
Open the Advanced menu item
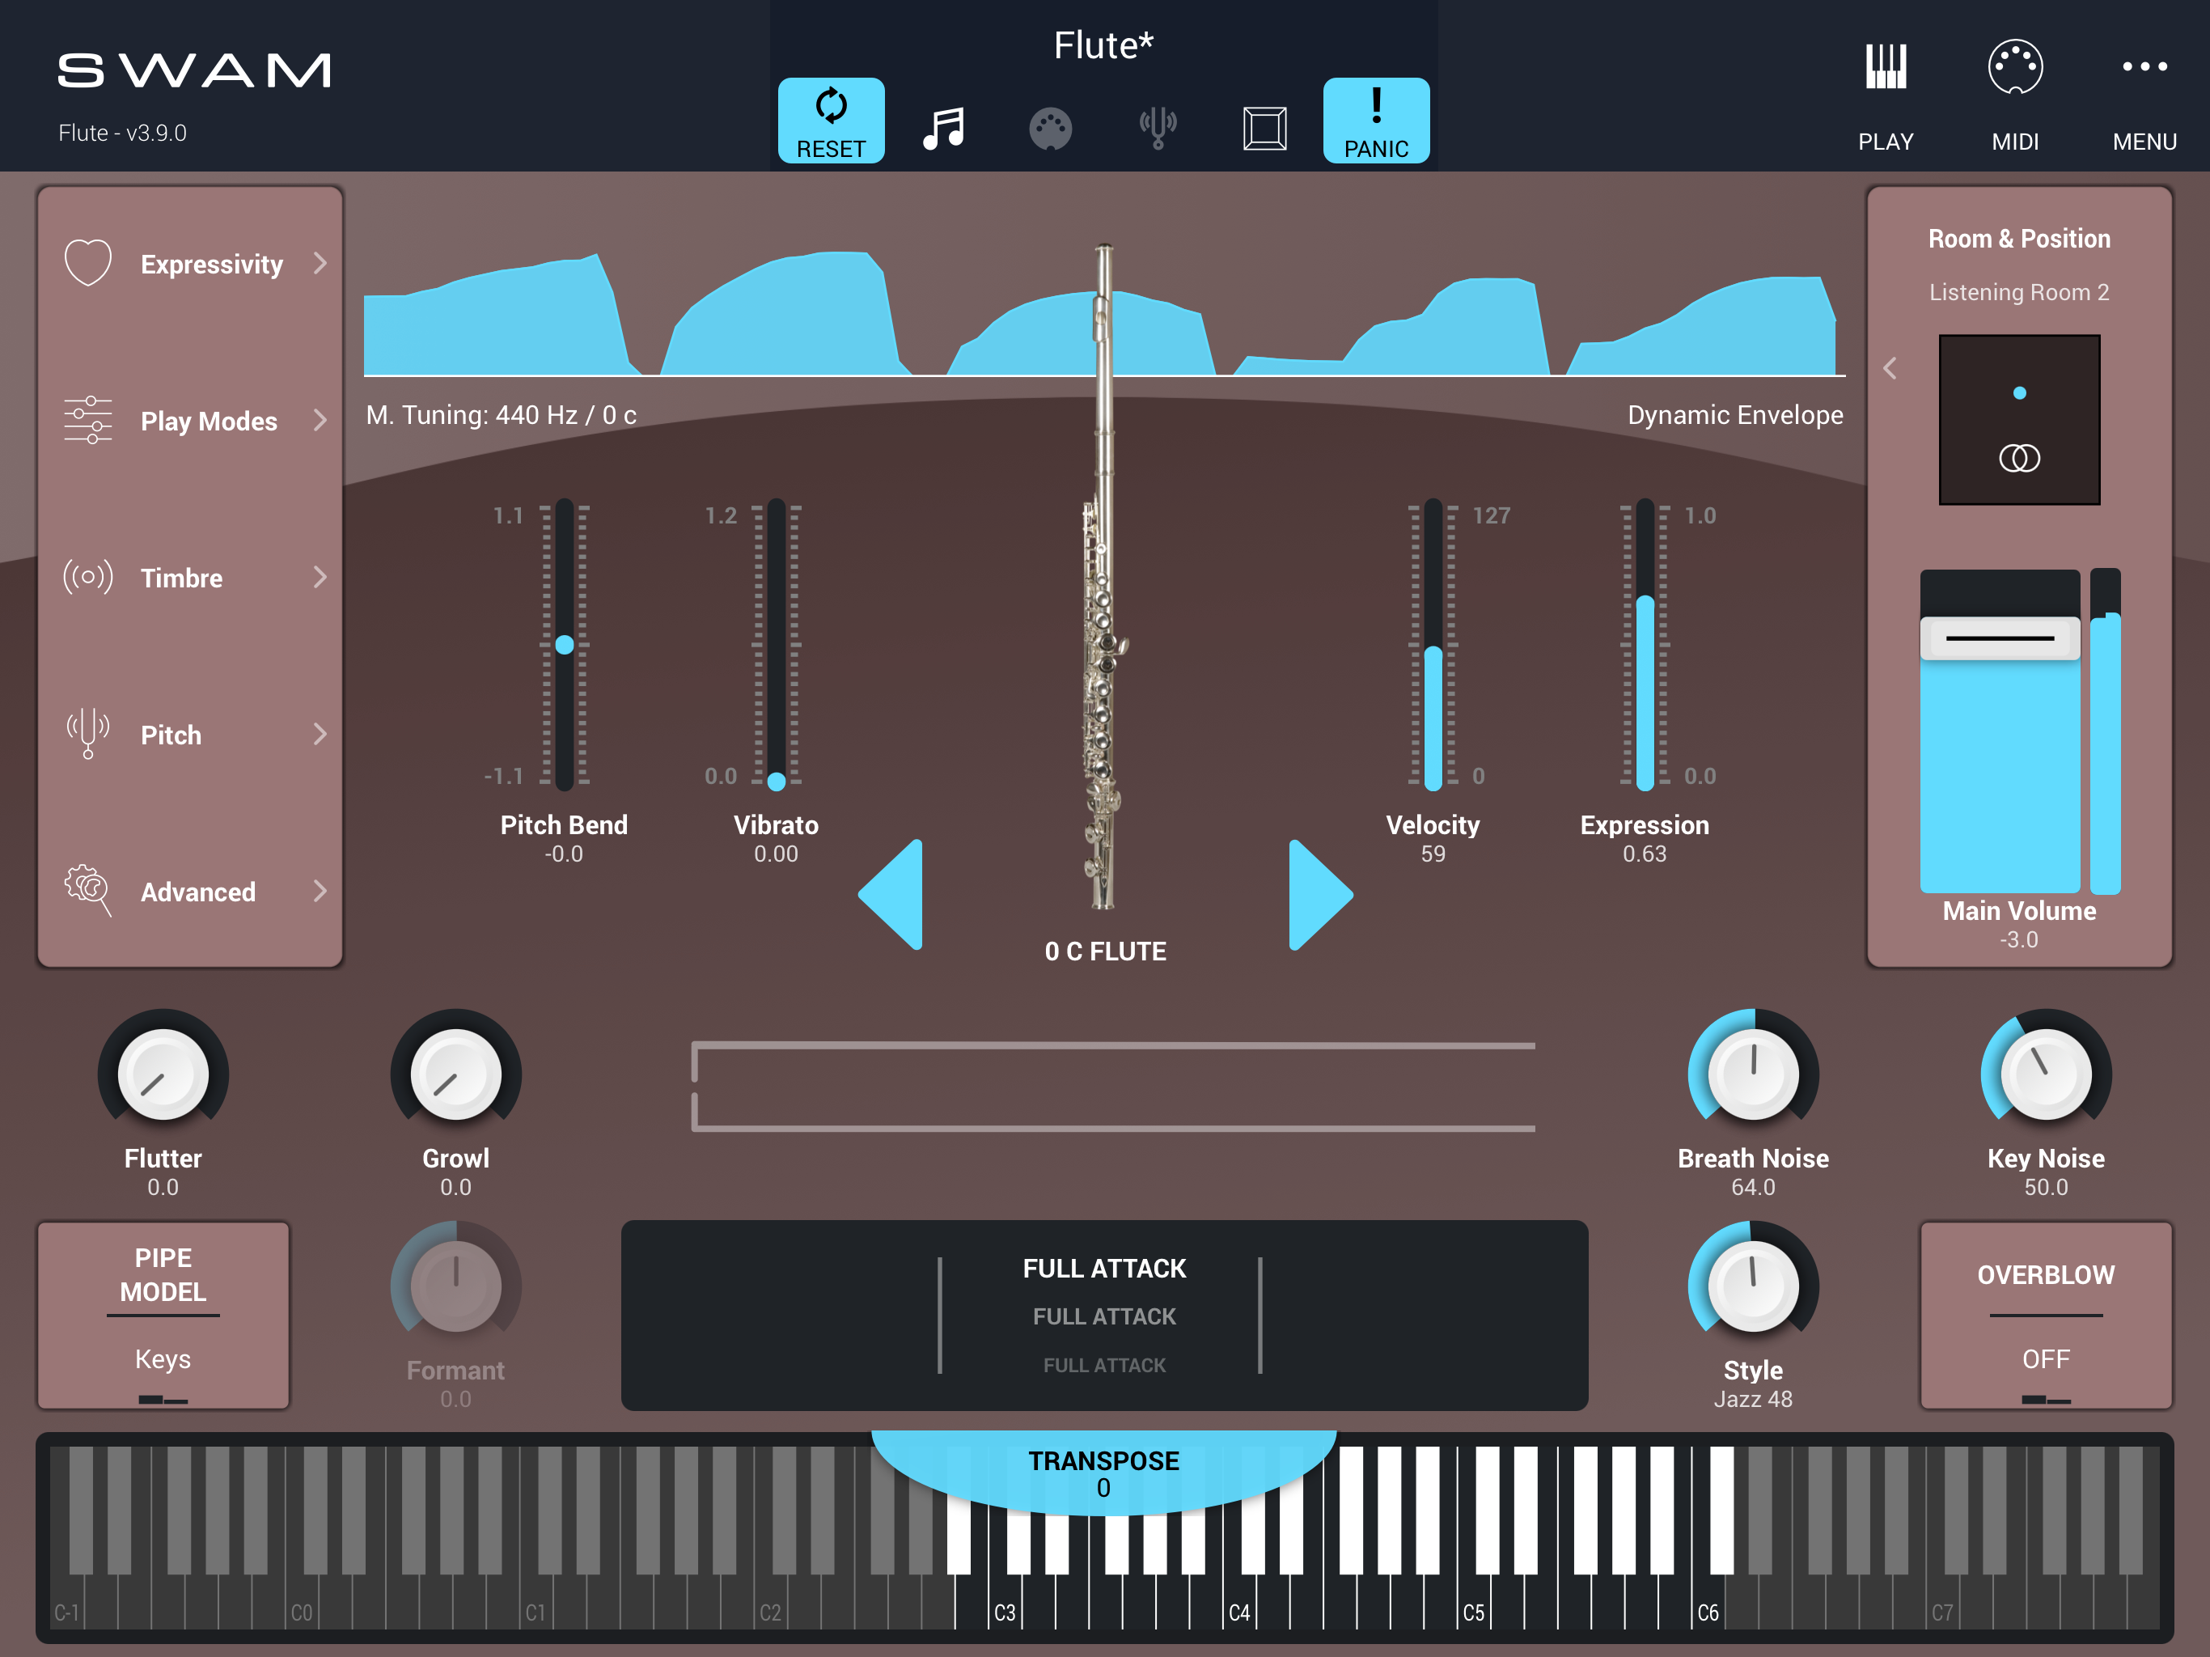pyautogui.click(x=190, y=891)
